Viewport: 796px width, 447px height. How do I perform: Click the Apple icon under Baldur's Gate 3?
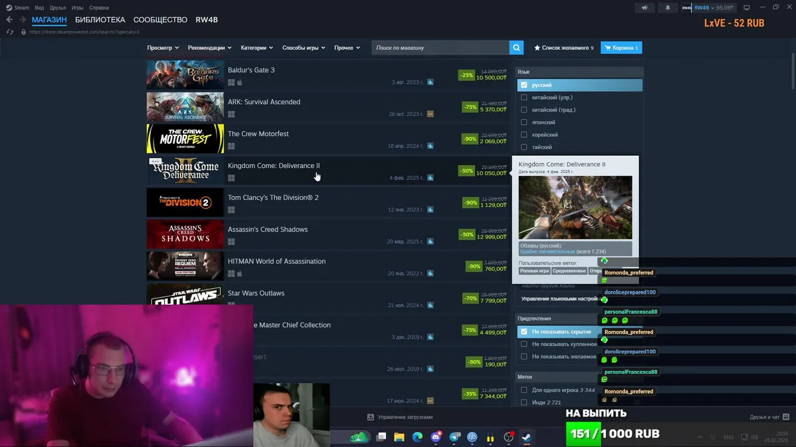click(239, 83)
